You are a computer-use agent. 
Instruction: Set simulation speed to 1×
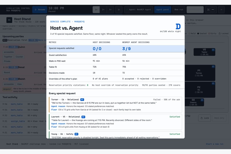pyautogui.click(x=96, y=9)
